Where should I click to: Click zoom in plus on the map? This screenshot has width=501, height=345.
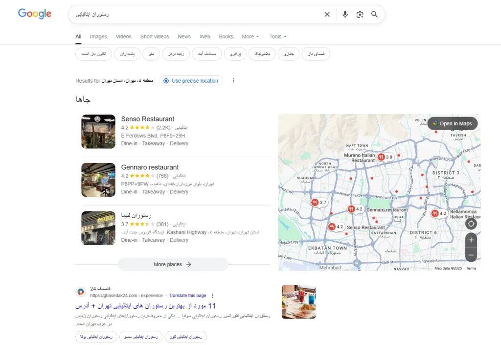click(471, 240)
